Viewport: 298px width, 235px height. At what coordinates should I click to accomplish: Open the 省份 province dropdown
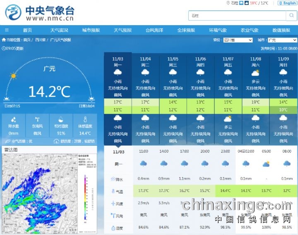pyautogui.click(x=238, y=40)
